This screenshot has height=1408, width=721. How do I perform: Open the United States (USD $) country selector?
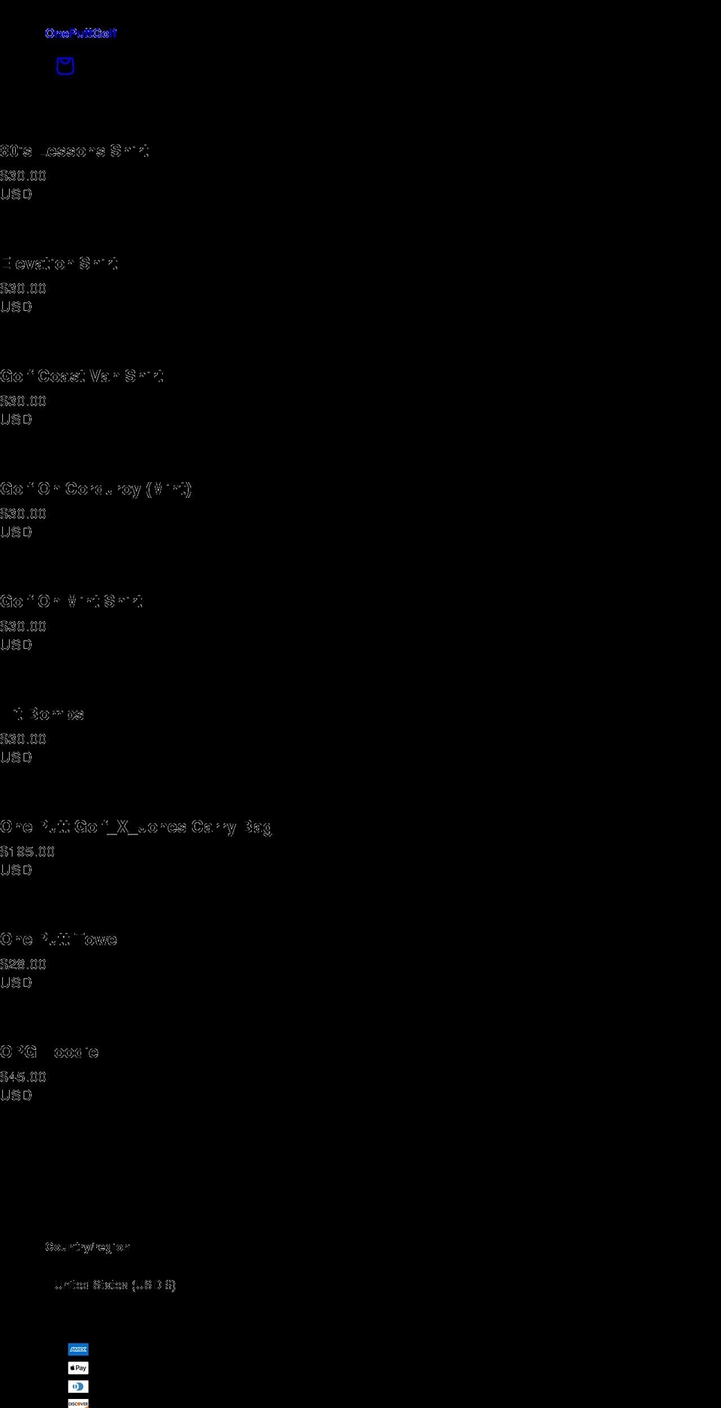115,1285
